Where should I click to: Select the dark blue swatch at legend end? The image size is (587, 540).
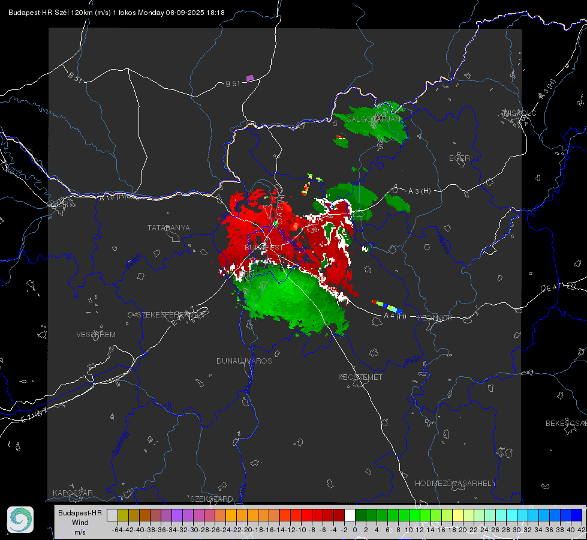pyautogui.click(x=577, y=515)
